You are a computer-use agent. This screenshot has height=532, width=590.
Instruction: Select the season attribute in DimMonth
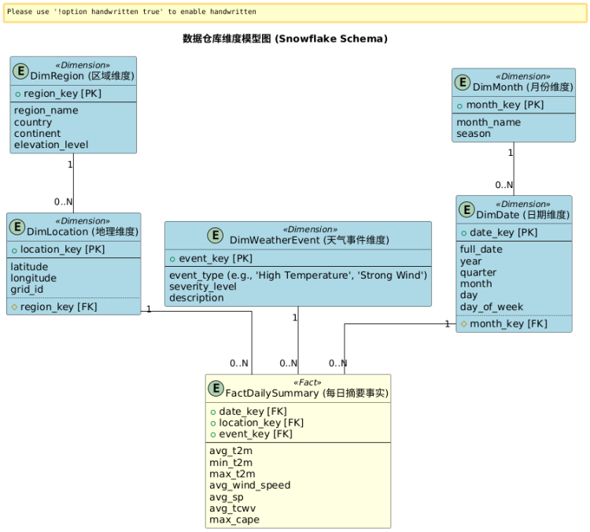474,134
